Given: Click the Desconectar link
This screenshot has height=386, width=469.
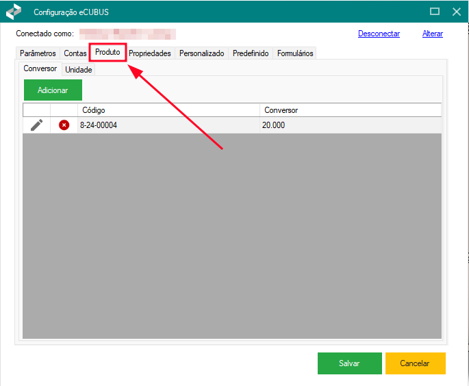Looking at the screenshot, I should pos(379,34).
